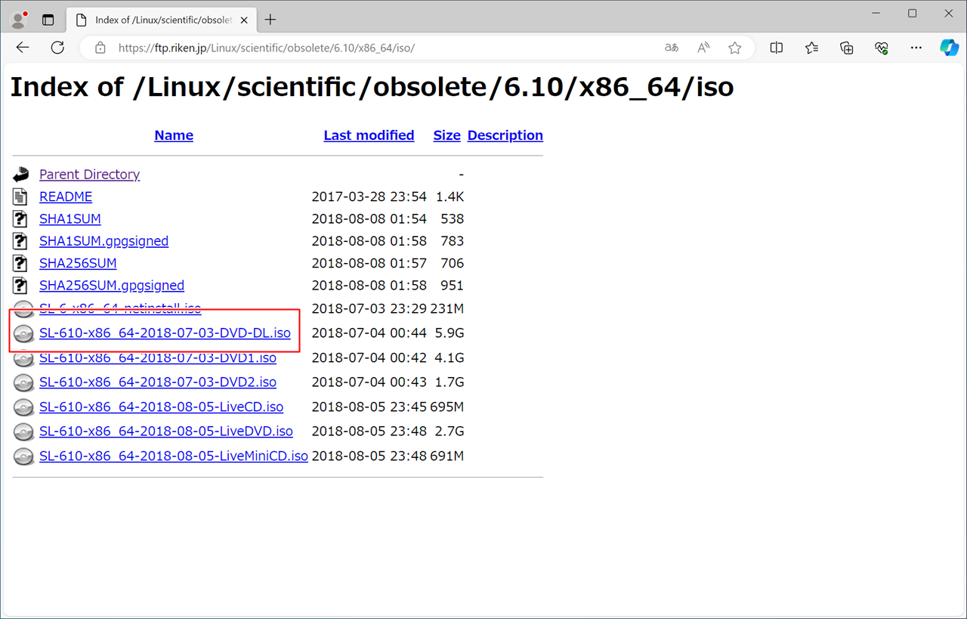Open translate page icon in address bar

coord(672,48)
